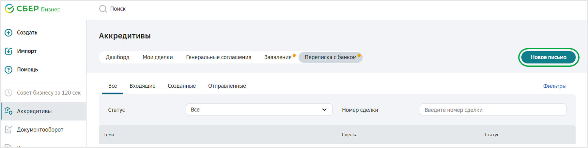Click the question mark Помощь icon
This screenshot has height=148, width=588.
point(8,70)
